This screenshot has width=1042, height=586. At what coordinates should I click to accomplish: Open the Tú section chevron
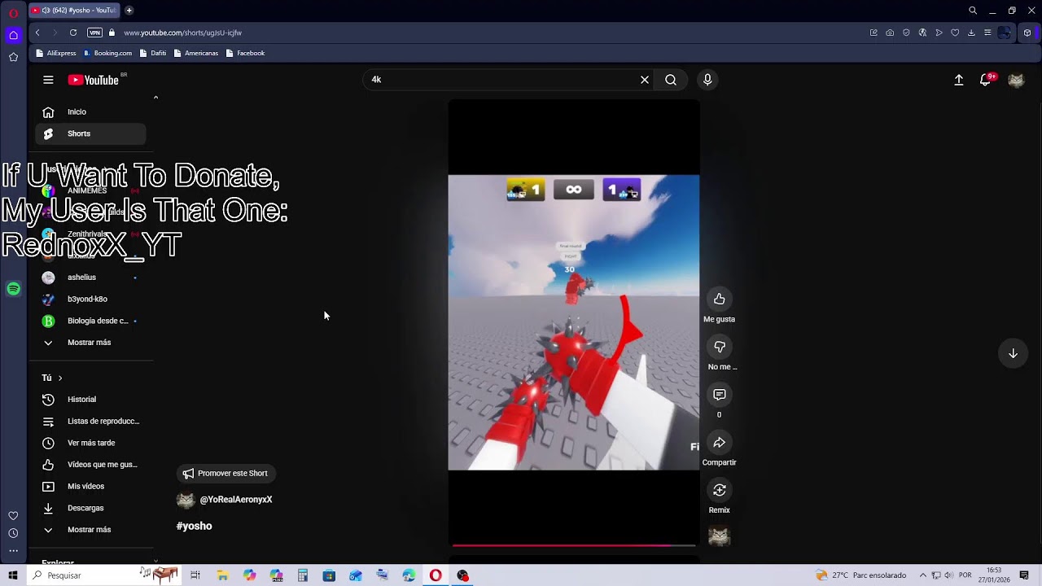(x=59, y=378)
